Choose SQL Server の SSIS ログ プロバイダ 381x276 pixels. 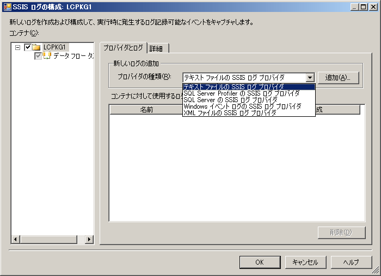[249, 100]
